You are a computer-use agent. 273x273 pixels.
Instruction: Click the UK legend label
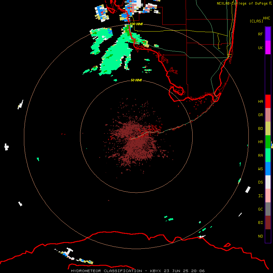click(260, 48)
